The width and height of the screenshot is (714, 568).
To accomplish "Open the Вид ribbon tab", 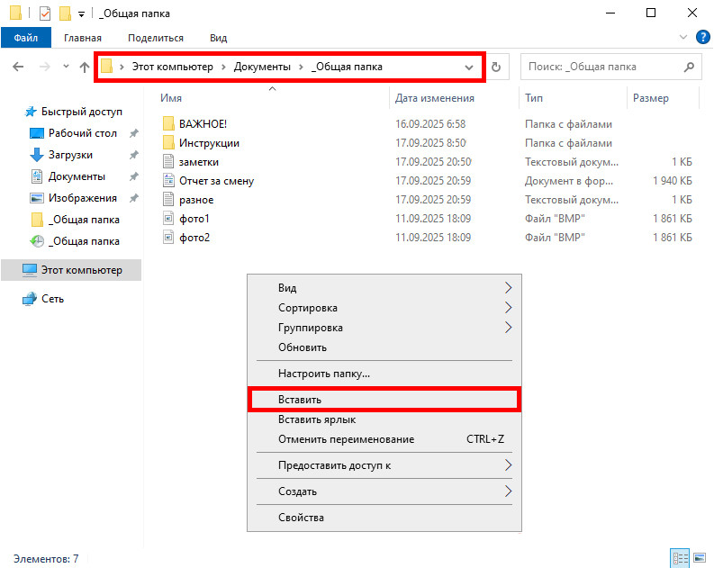I will [218, 38].
